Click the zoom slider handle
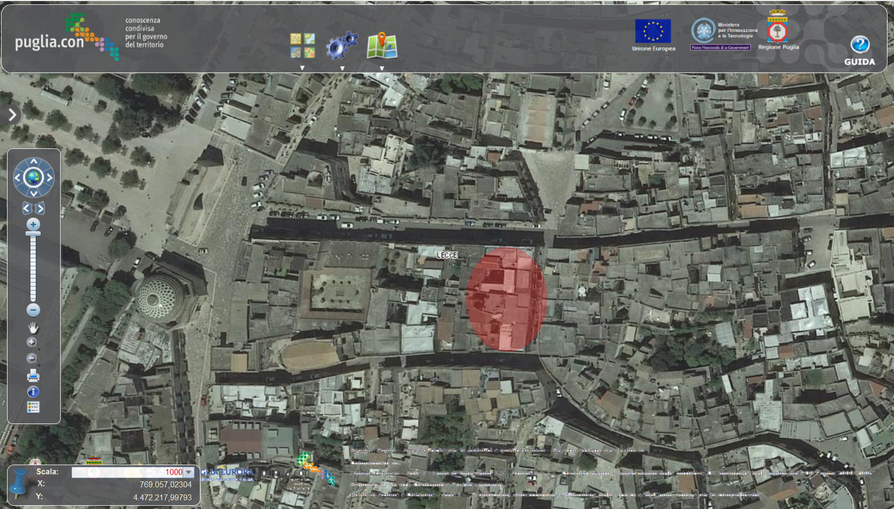Screen dimensions: 894x509 (33, 234)
